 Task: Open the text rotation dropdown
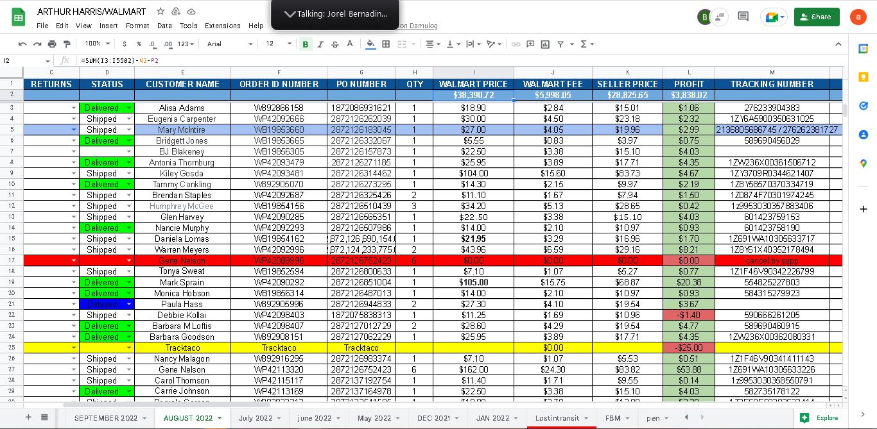[494, 44]
